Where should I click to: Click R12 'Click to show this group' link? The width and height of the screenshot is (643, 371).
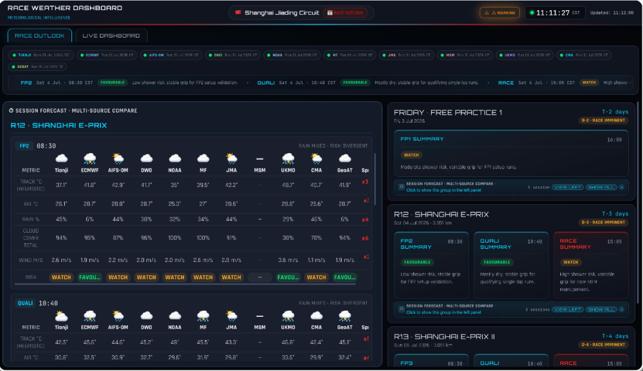444,313
